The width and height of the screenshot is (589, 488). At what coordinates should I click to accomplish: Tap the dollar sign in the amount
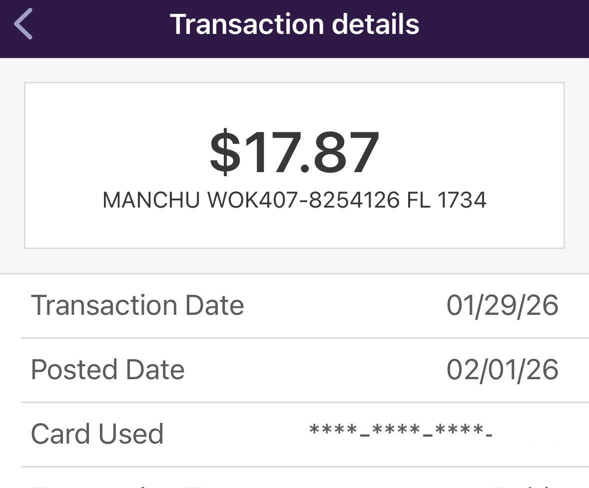223,153
